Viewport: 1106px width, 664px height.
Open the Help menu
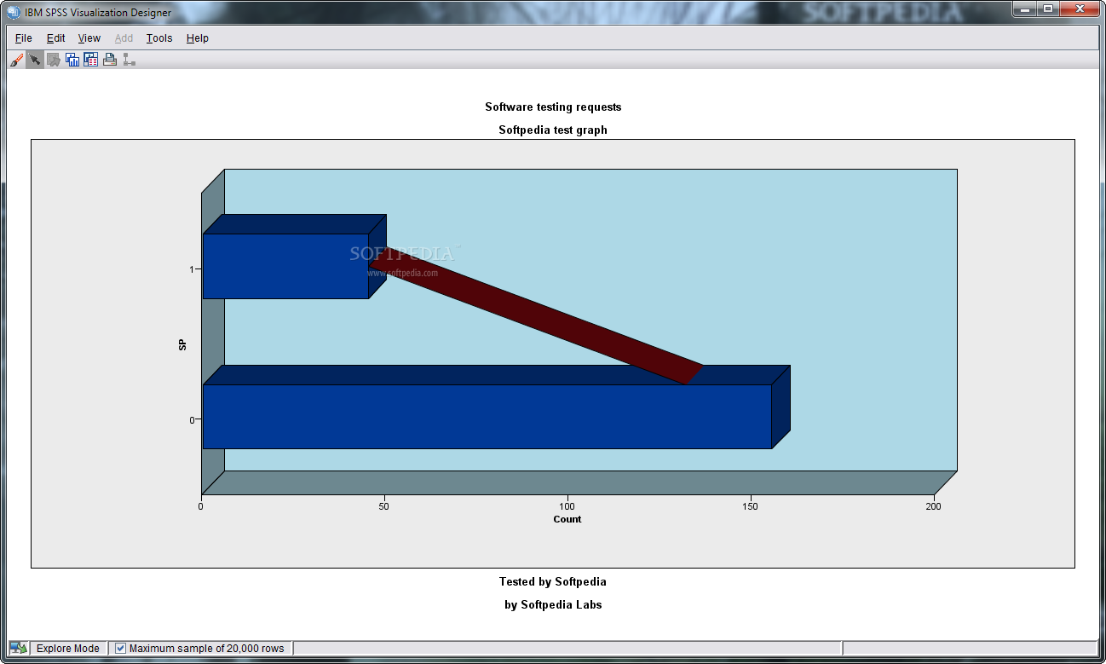(198, 38)
